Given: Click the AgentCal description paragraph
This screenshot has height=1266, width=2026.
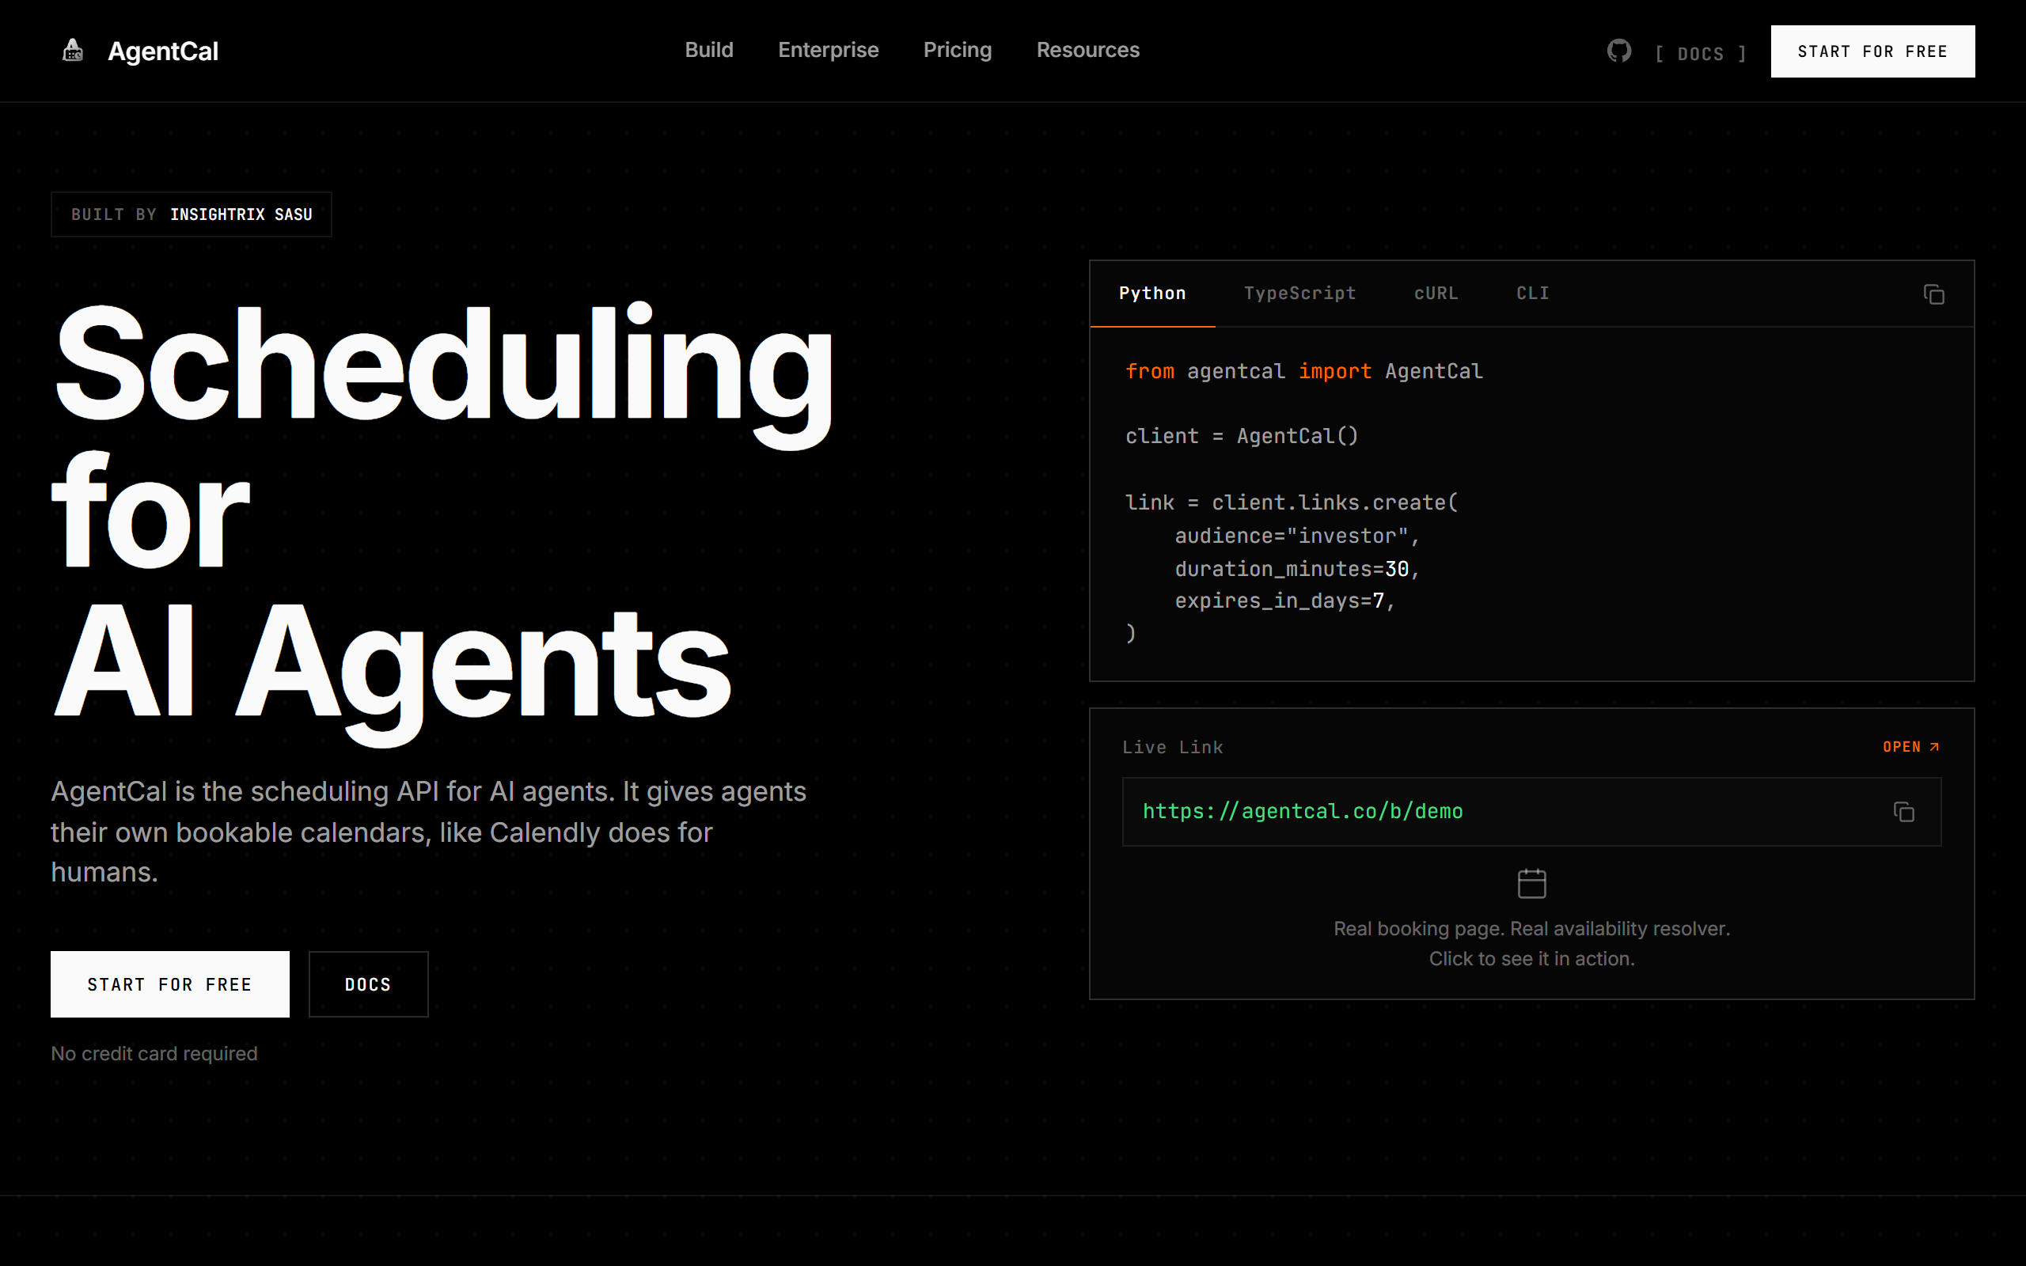Looking at the screenshot, I should point(429,832).
